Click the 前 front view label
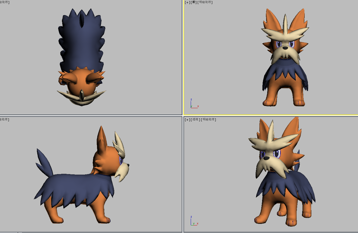This screenshot has width=358, height=233. (x=194, y=2)
